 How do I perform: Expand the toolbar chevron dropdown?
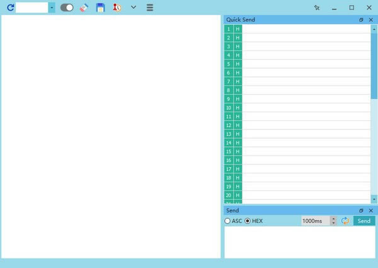point(134,8)
